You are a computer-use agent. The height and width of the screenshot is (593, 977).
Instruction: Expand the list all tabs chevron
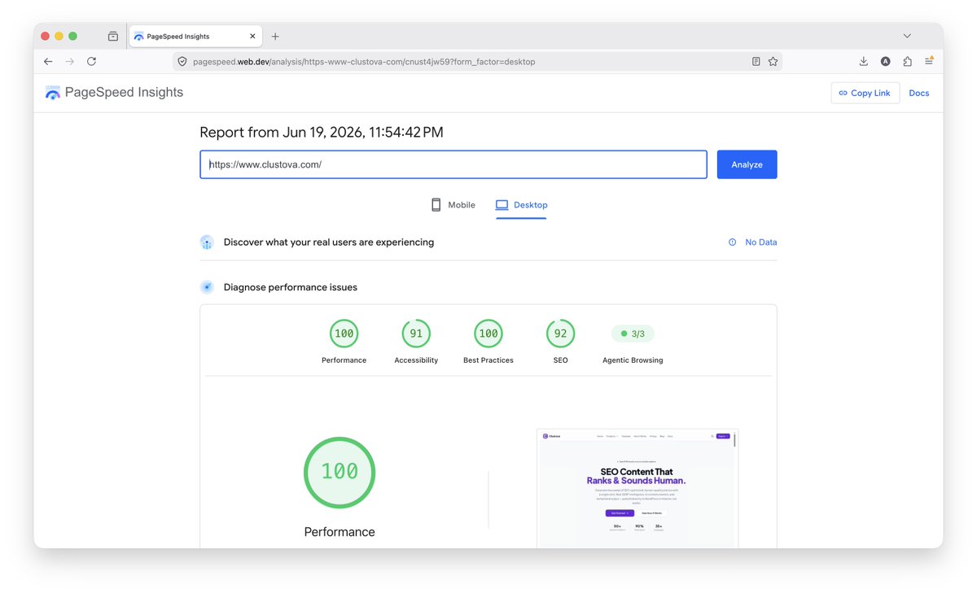click(x=907, y=37)
